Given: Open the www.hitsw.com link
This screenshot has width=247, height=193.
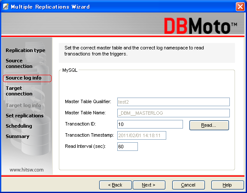Looking at the screenshot, I should tap(27, 170).
